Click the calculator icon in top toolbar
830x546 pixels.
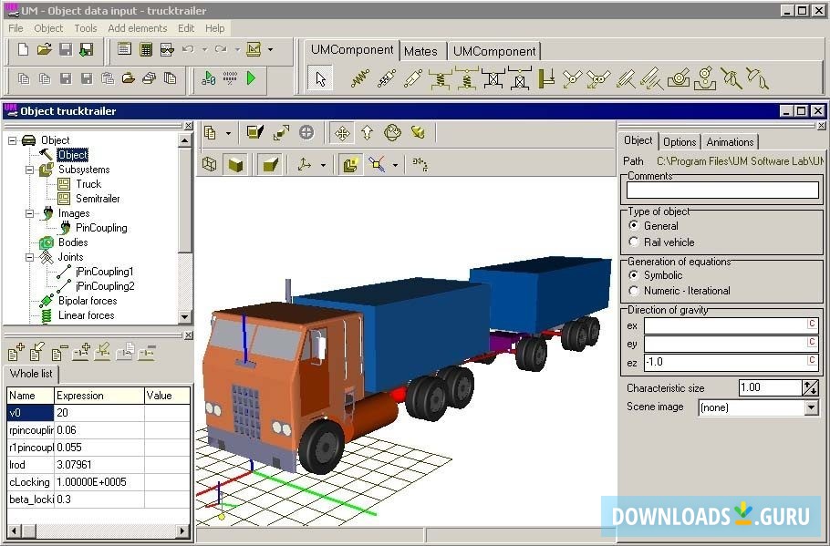tap(146, 49)
